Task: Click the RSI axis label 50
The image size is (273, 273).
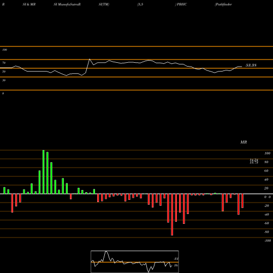Action: click(x=4, y=72)
